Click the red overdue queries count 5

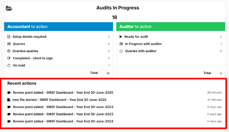(x=109, y=51)
